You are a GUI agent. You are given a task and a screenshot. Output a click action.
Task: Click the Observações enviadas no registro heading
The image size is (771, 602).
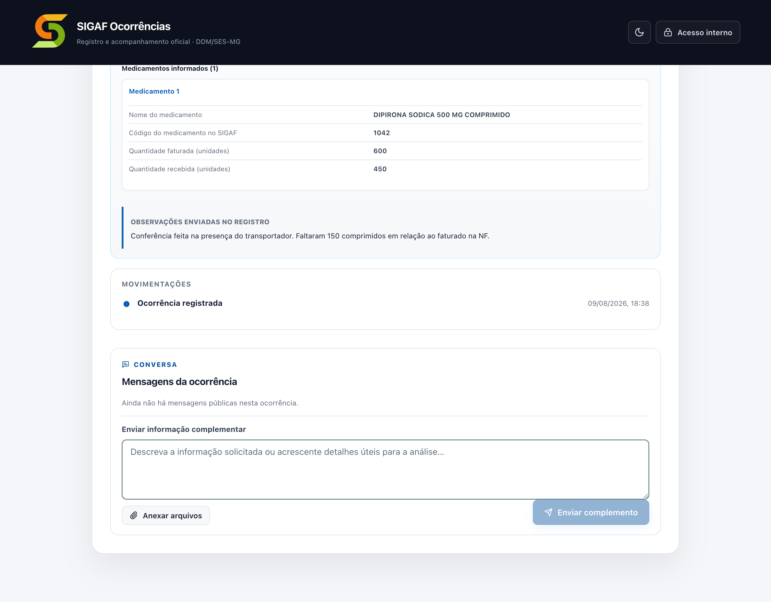click(x=200, y=222)
